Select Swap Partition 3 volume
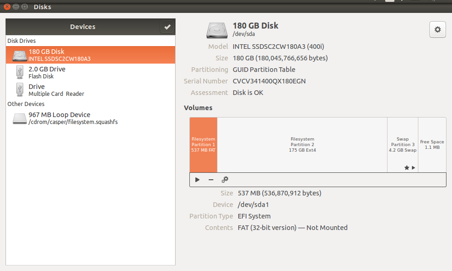452x271 pixels. [403, 145]
